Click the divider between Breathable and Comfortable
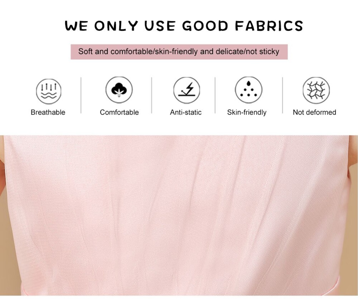This screenshot has height=299, width=358. (x=81, y=95)
